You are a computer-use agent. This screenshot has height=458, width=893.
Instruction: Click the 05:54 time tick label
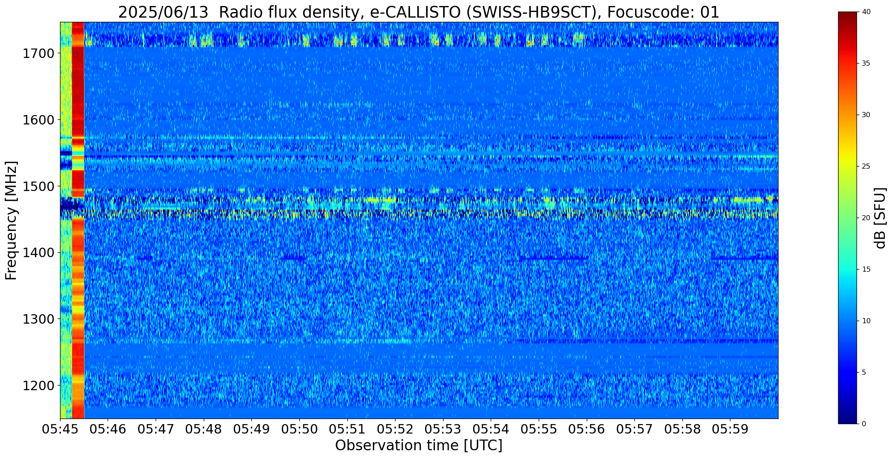[491, 429]
